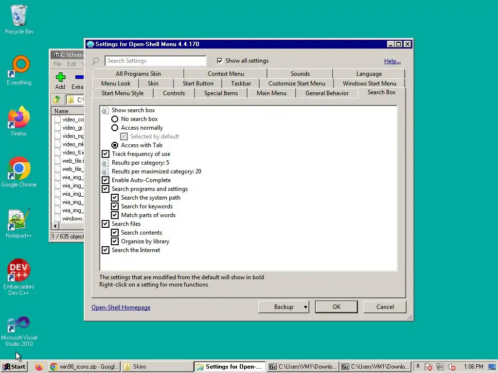Switch to the All Programs Skin tab

pyautogui.click(x=138, y=74)
